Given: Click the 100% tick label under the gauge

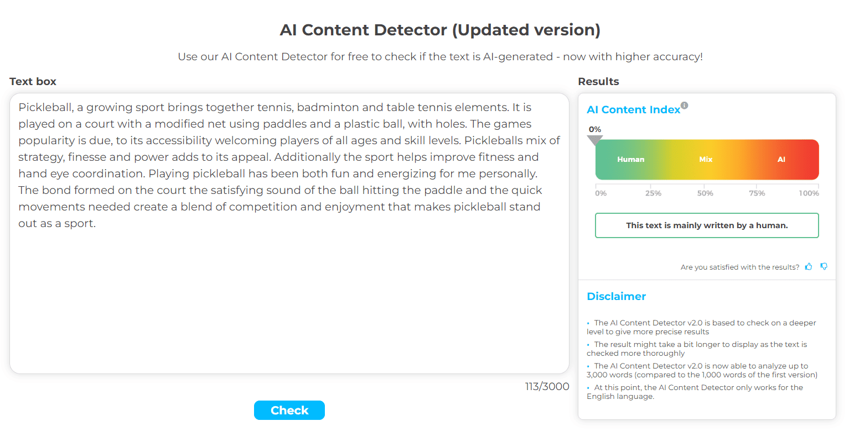Looking at the screenshot, I should coord(809,193).
